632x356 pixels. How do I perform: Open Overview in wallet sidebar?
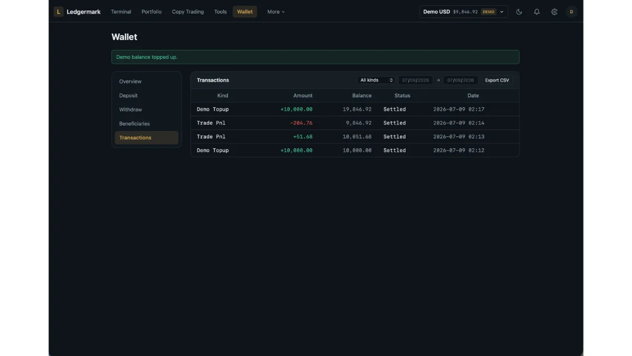point(146,82)
